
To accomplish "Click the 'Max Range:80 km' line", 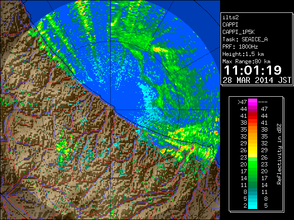I will point(246,61).
